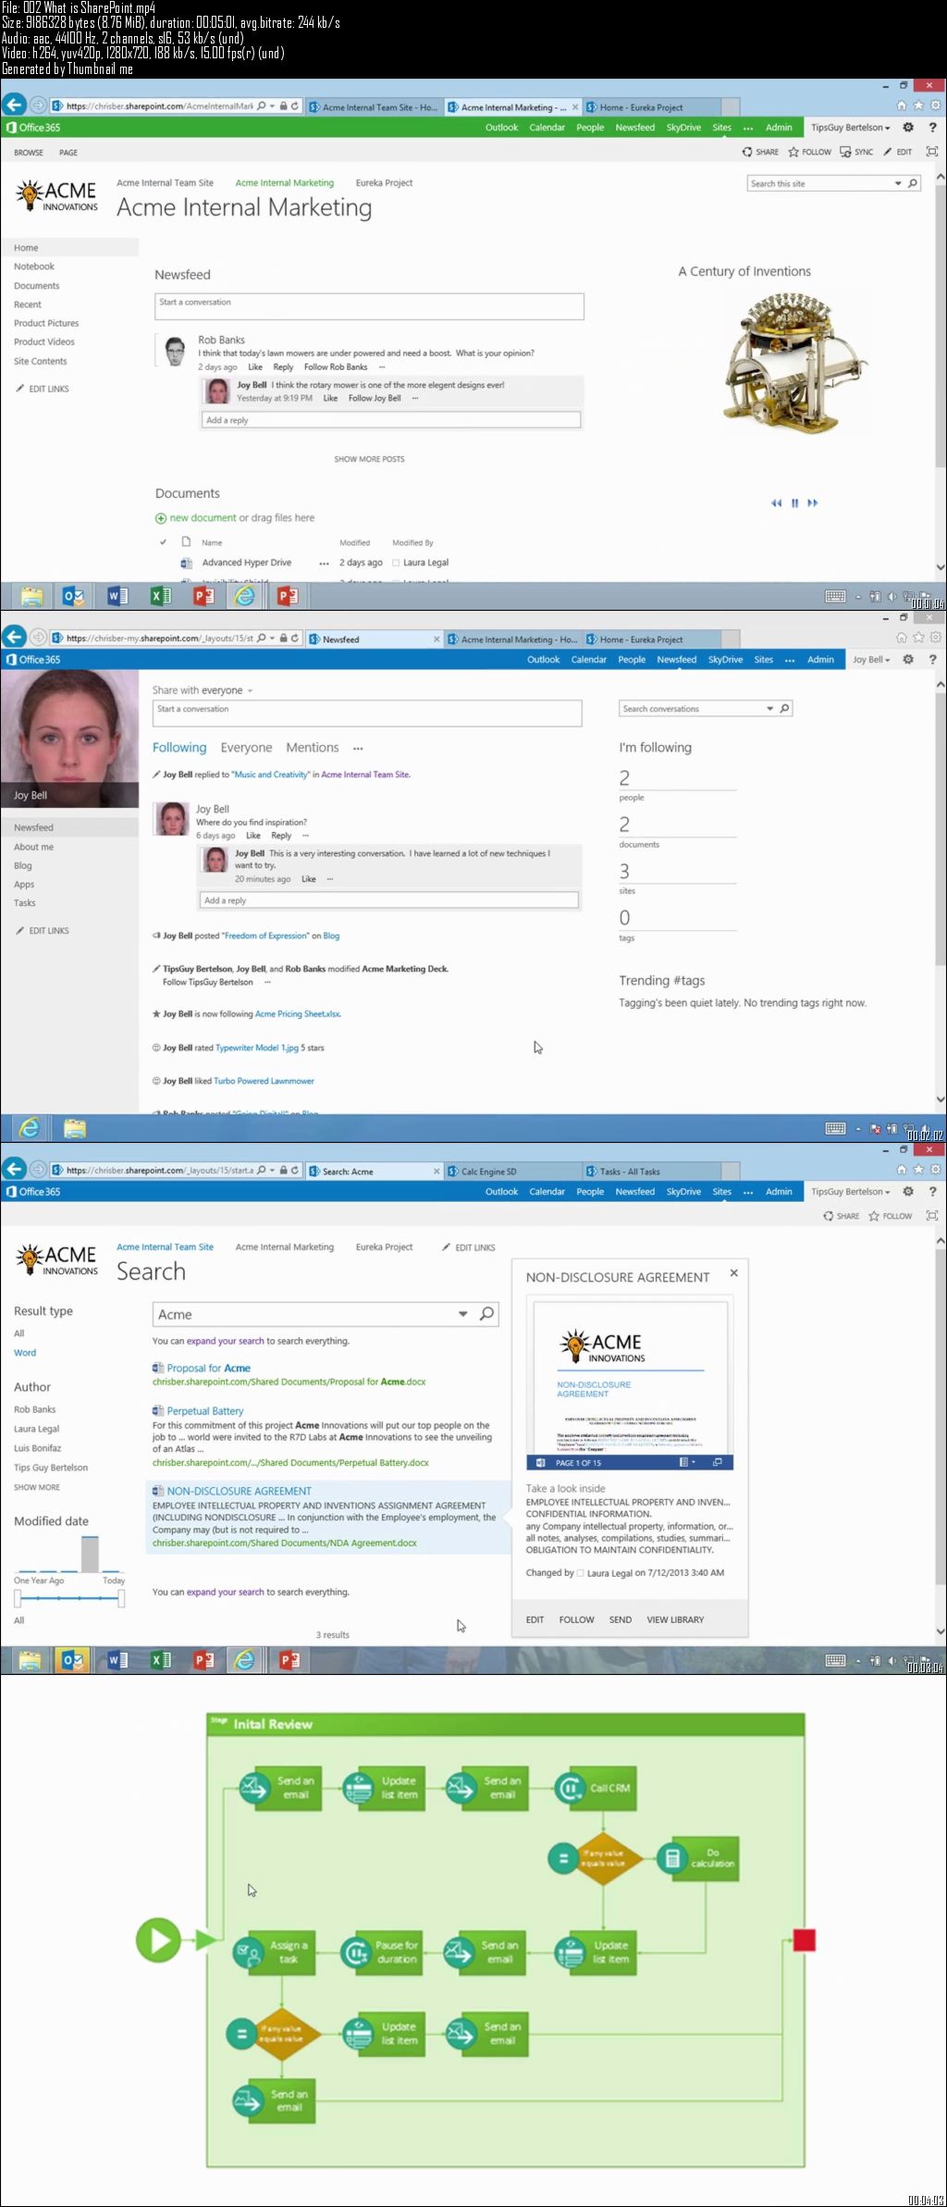Go to the next slide under A Century of Inventions
947x2207 pixels.
(813, 503)
